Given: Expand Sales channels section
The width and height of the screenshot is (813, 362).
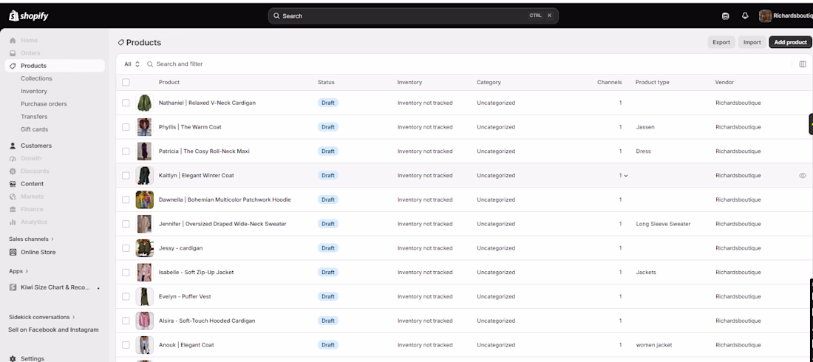Looking at the screenshot, I should click(31, 239).
